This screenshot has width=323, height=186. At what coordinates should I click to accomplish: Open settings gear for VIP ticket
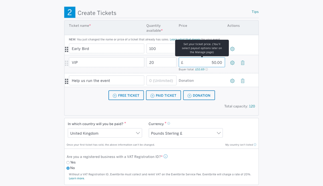(x=232, y=63)
